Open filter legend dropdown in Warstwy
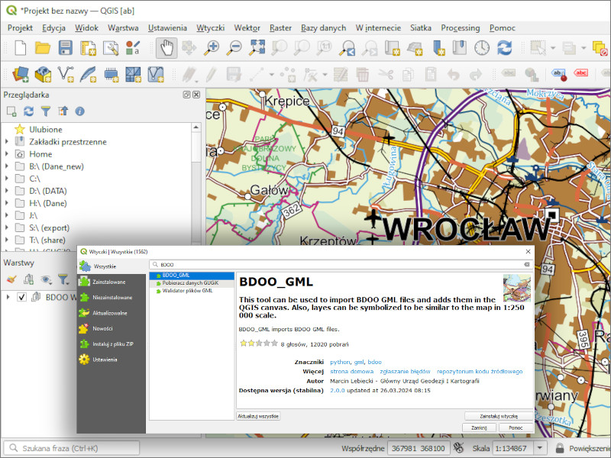This screenshot has width=611, height=458. (x=63, y=279)
